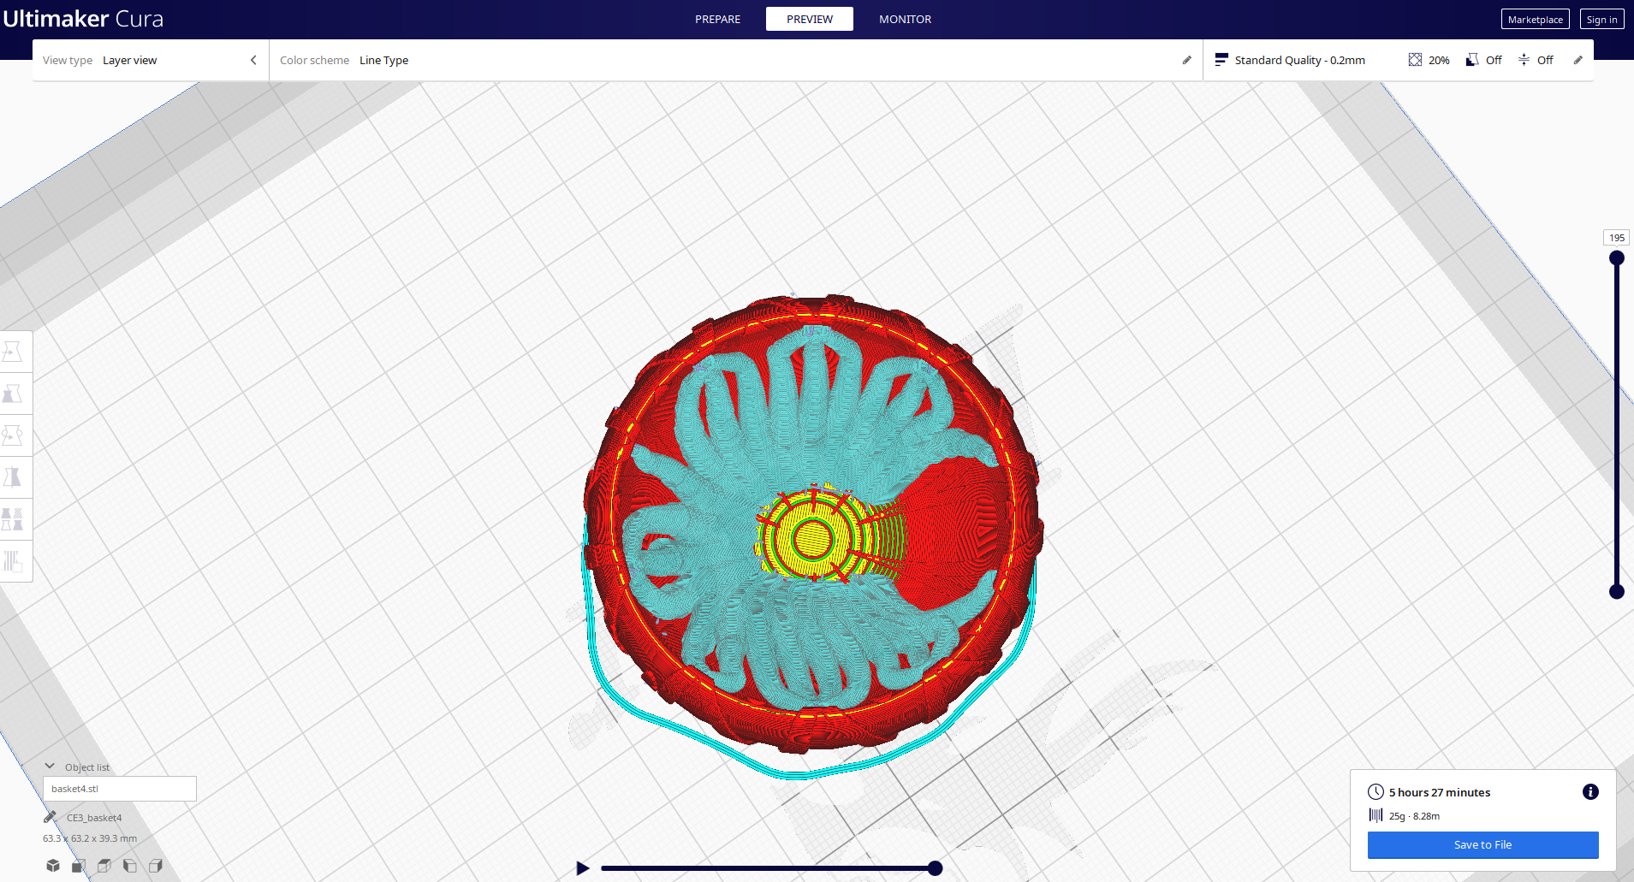Screen dimensions: 1634x882
Task: Click Save to File button
Action: (x=1482, y=844)
